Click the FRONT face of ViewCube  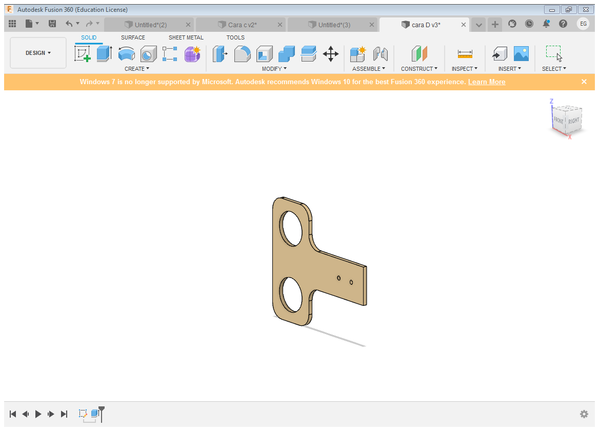(558, 121)
